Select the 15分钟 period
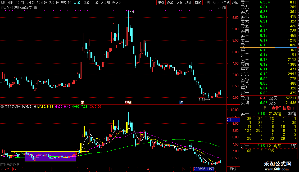Viewport: 299px width, 172px height. coord(42,2)
